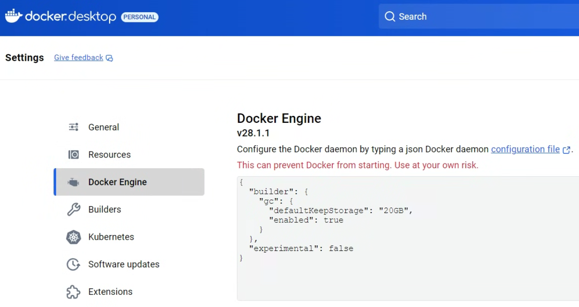Click the feedback speech bubble icon

click(x=110, y=58)
